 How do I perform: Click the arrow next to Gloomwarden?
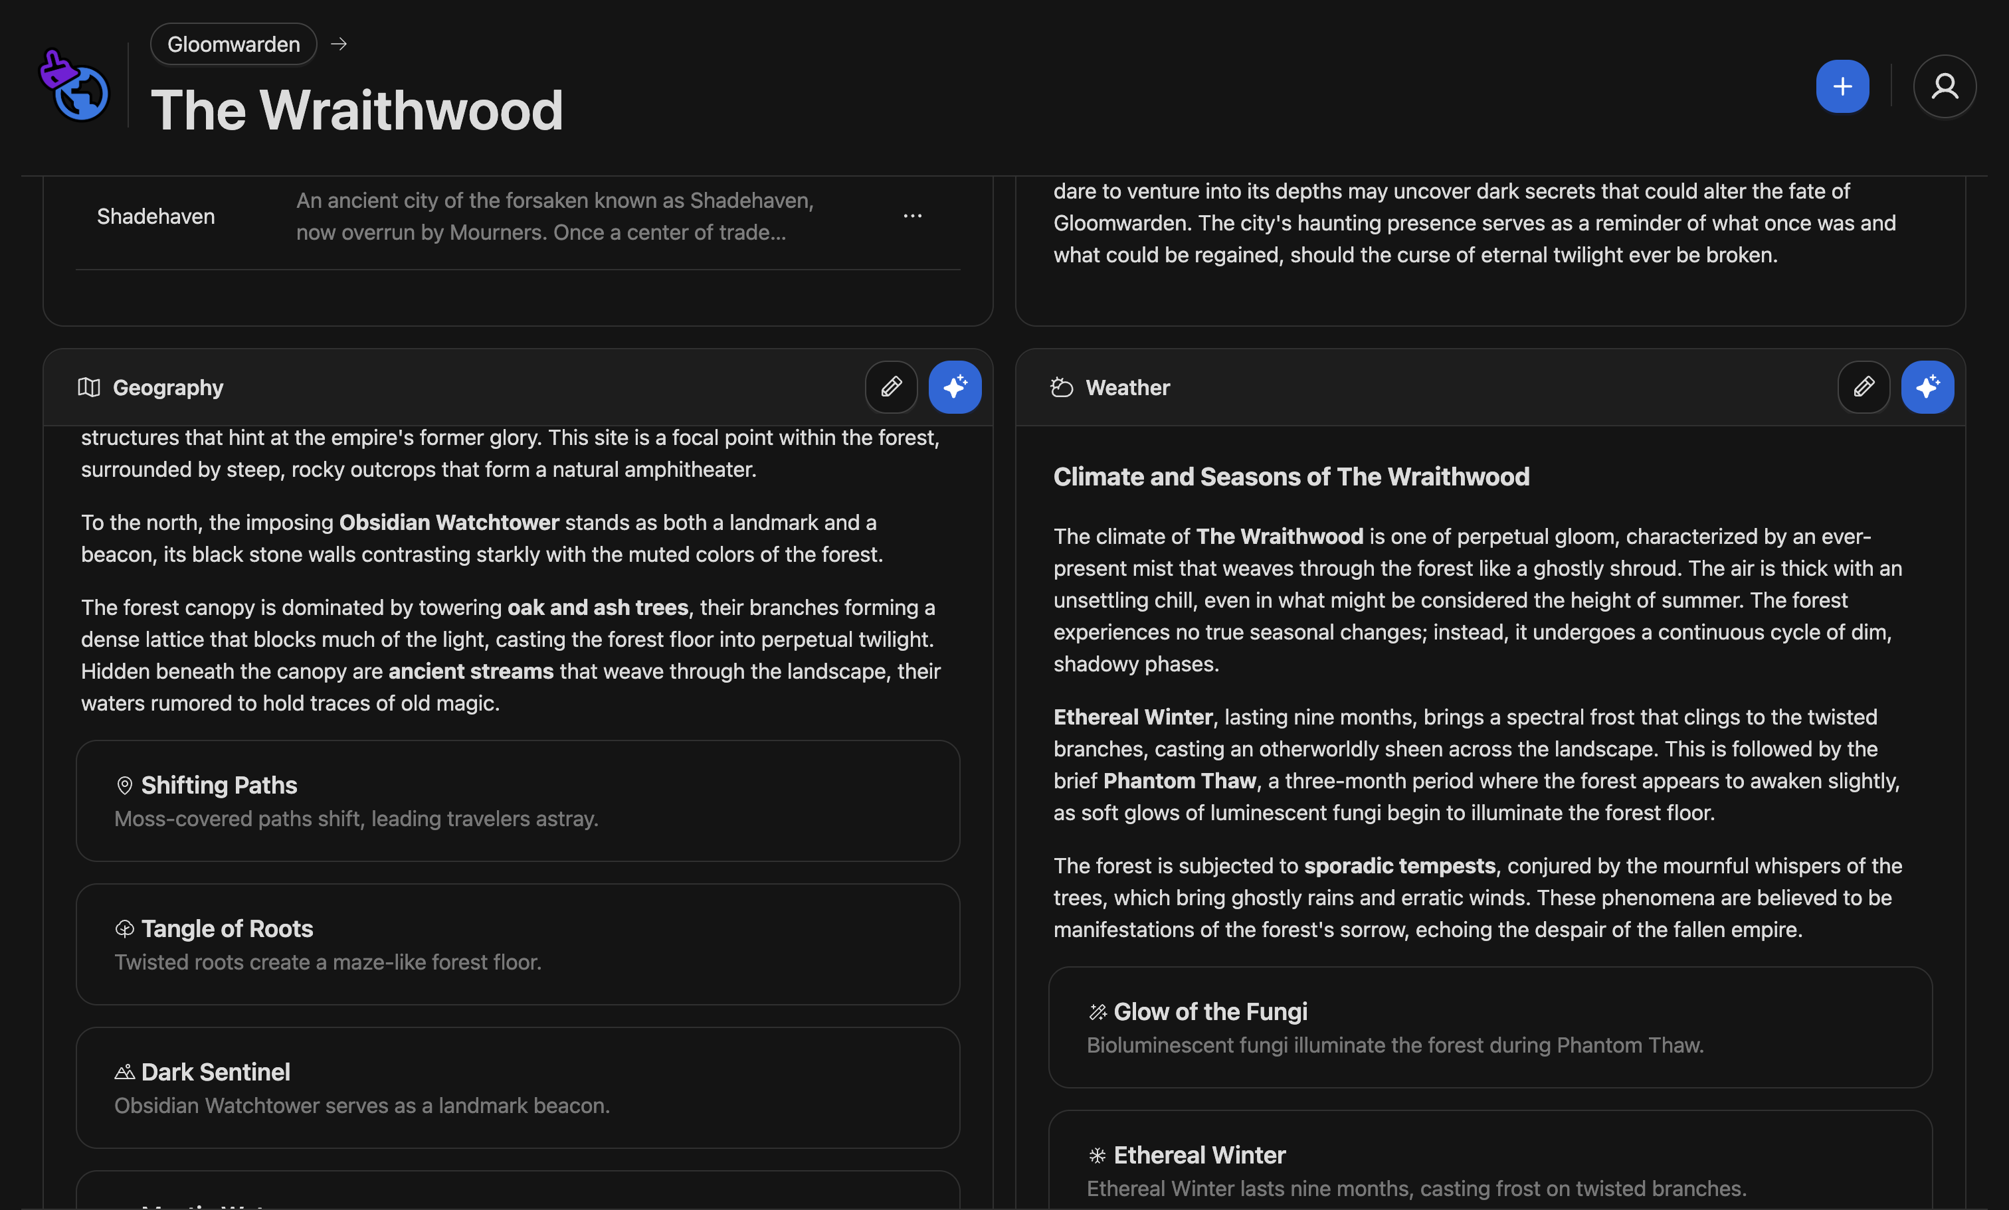point(339,44)
